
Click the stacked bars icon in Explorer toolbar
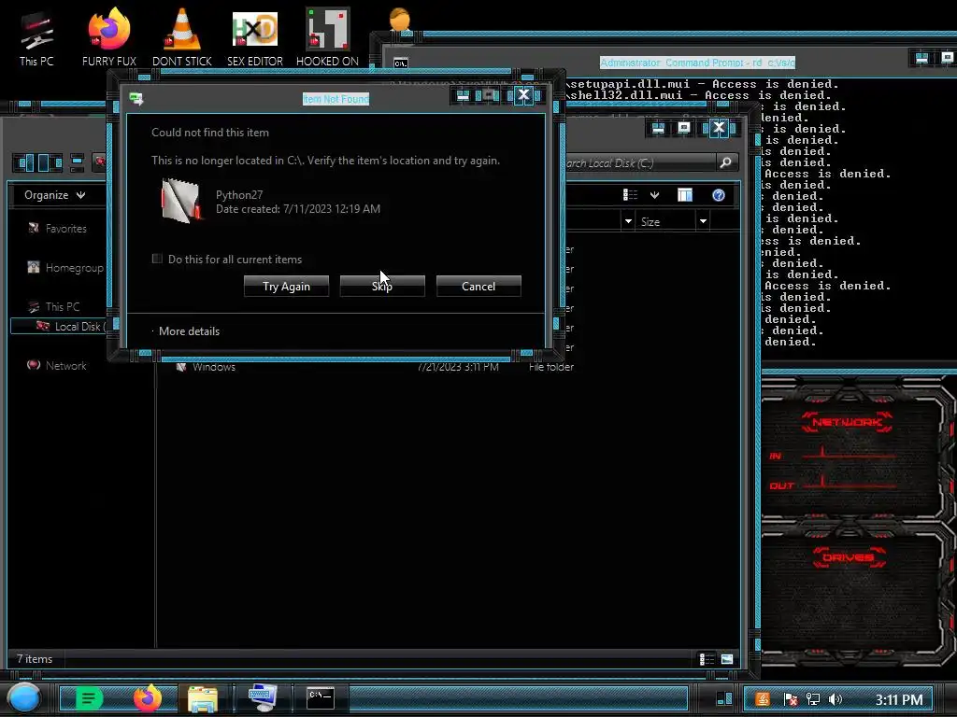77,162
